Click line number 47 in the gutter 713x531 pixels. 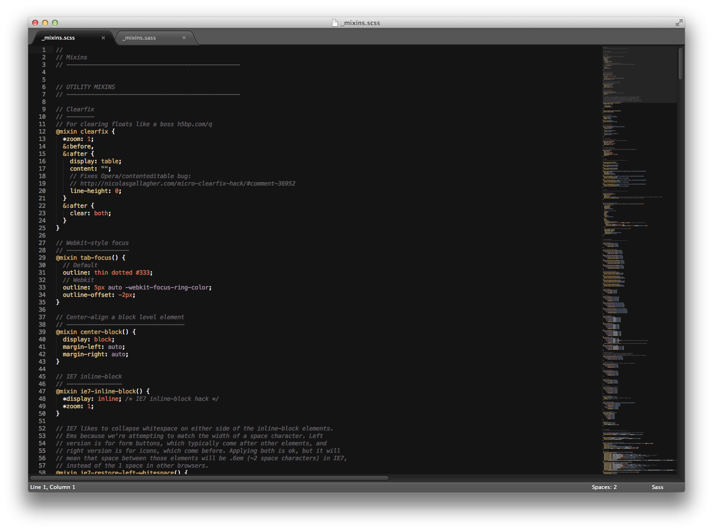pyautogui.click(x=42, y=391)
